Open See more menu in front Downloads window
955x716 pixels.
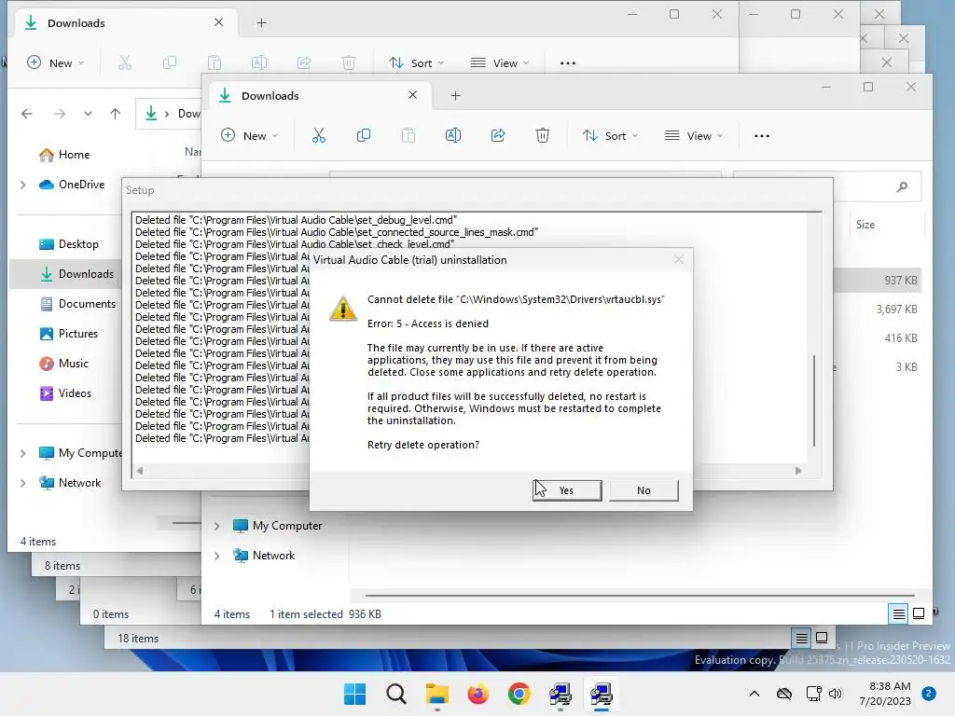[761, 136]
